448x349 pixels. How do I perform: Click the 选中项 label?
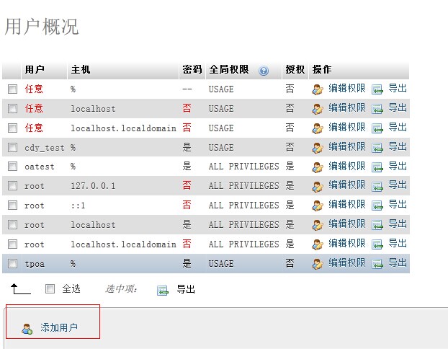[122, 289]
